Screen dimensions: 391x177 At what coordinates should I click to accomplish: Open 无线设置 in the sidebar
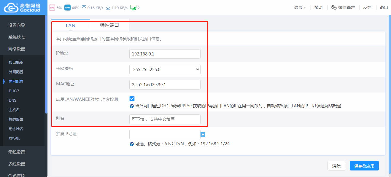(x=17, y=152)
